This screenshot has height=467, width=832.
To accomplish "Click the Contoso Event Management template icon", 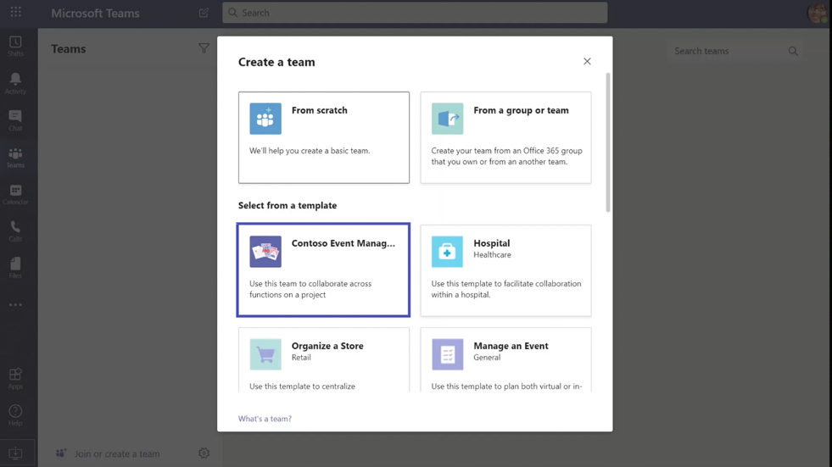I will coord(265,251).
